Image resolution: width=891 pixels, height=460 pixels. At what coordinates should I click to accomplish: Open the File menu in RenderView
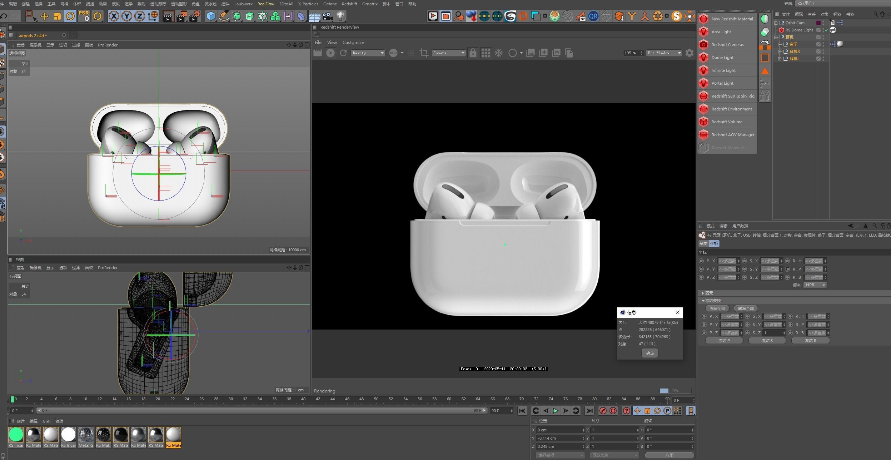click(318, 42)
